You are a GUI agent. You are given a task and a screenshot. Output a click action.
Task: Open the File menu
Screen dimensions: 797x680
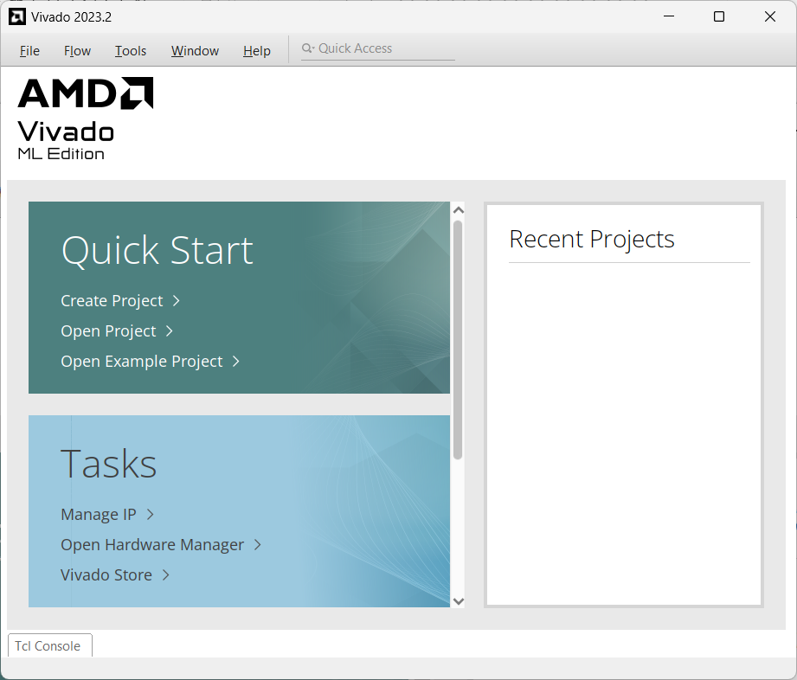(29, 51)
